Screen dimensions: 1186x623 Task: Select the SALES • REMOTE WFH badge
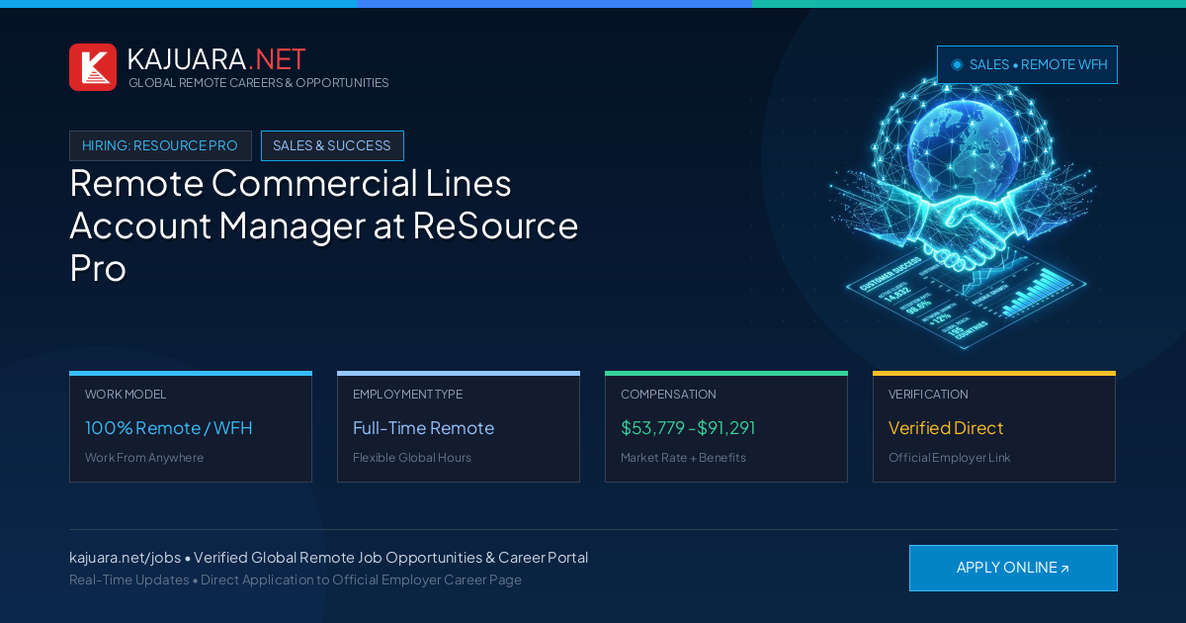point(1027,64)
